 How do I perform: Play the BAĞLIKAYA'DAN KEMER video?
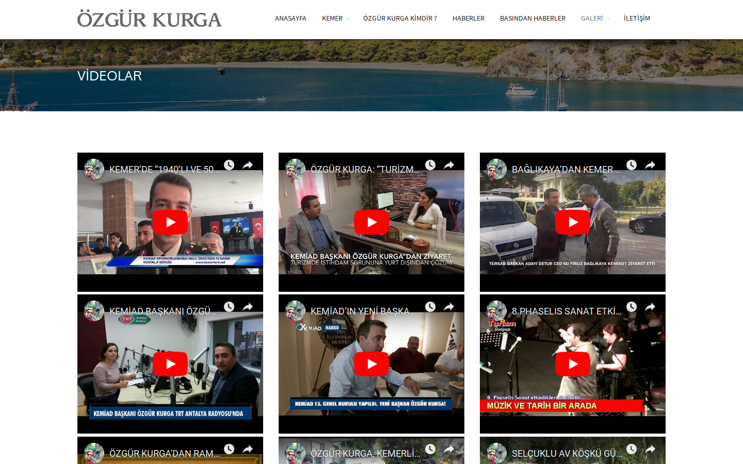[x=573, y=222]
